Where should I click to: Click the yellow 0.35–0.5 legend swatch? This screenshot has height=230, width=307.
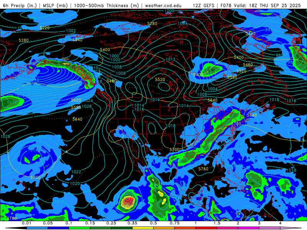[x=143, y=228]
